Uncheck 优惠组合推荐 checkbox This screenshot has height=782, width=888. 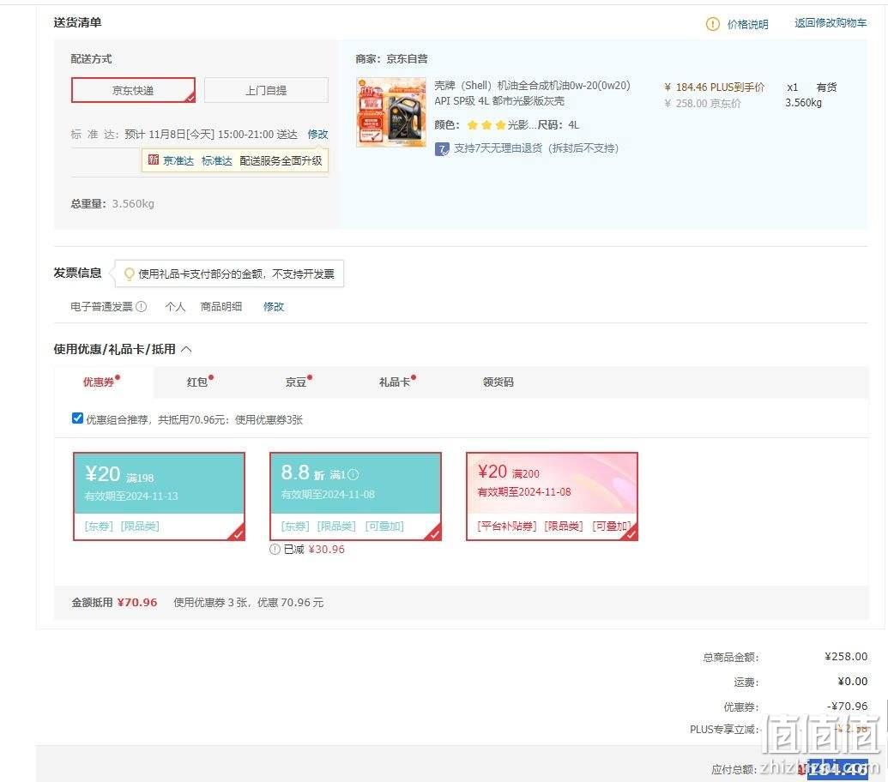pos(77,418)
